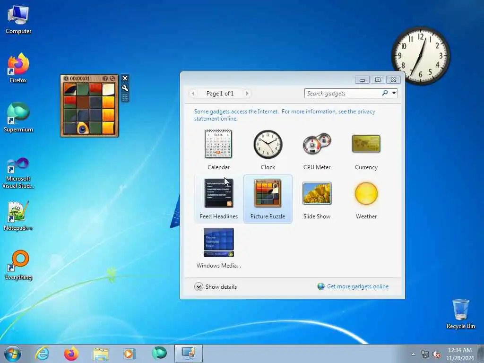Open the search filter dropdown arrow
This screenshot has height=363, width=484.
[x=394, y=93]
